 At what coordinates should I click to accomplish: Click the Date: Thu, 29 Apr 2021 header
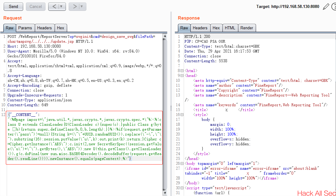[x=222, y=51]
